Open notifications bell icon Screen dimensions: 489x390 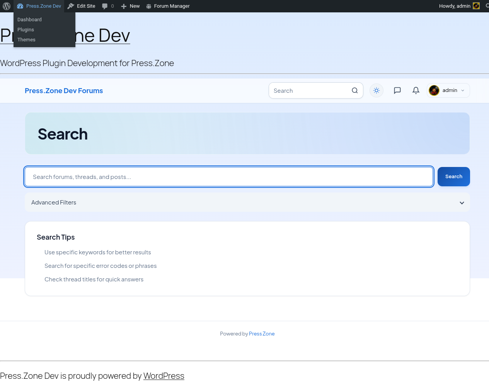(x=416, y=90)
